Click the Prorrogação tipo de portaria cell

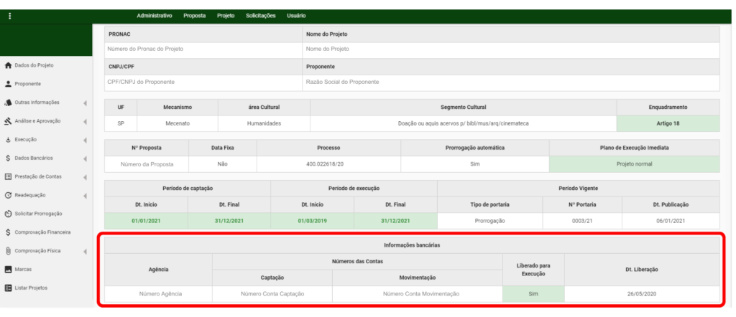pos(489,221)
